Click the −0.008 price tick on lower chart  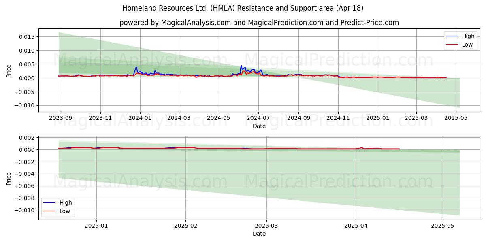(25, 198)
